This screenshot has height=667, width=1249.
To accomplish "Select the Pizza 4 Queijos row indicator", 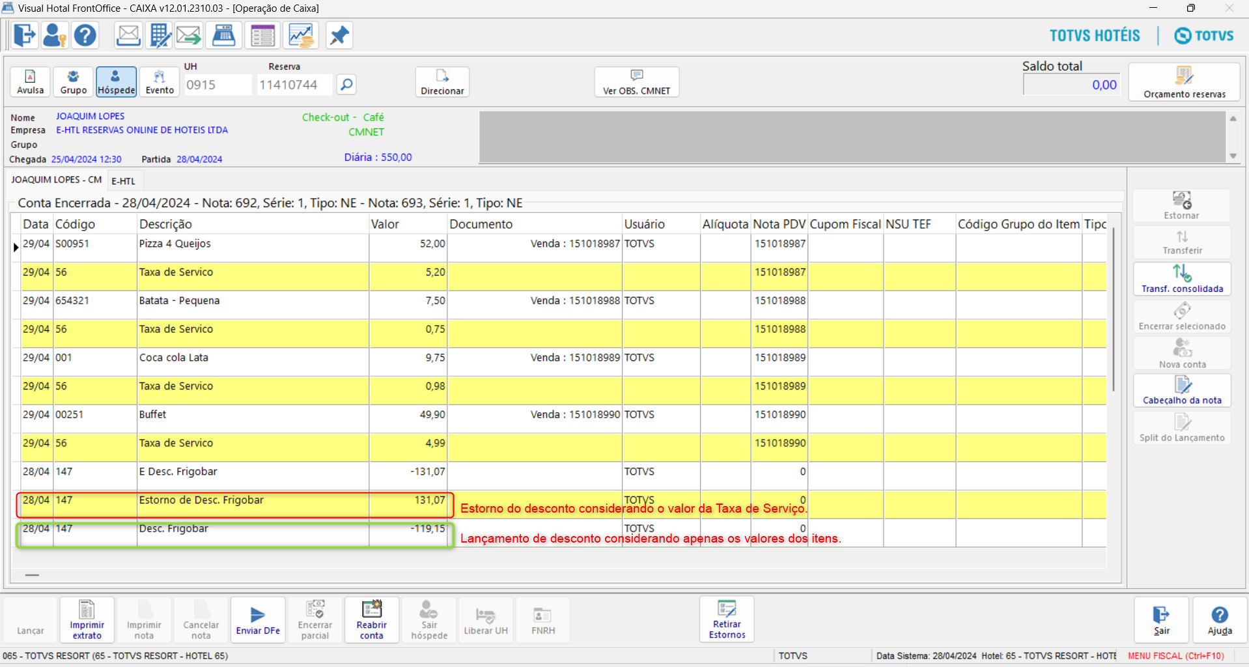I will coord(16,248).
